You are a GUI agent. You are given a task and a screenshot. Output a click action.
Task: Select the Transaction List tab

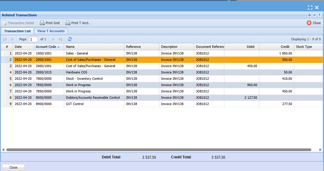pos(17,31)
